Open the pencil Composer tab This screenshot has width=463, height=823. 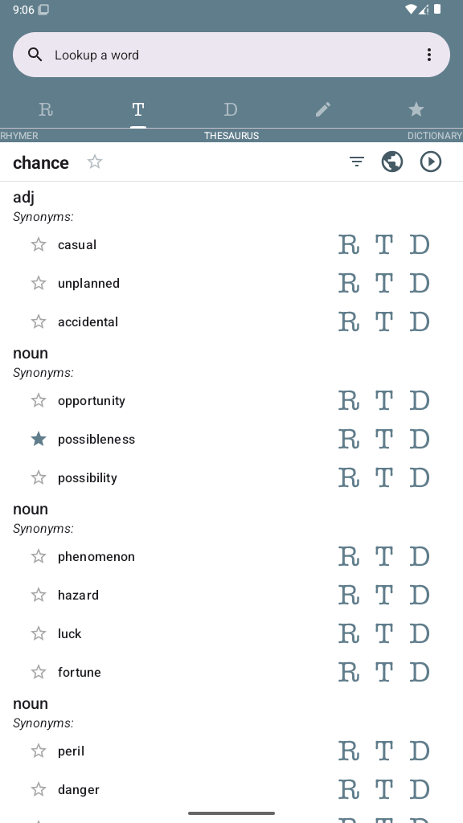pyautogui.click(x=323, y=109)
